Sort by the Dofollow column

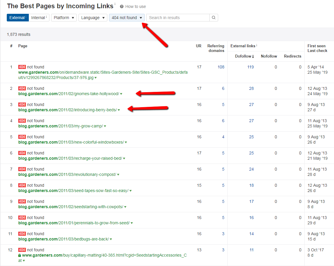244,56
